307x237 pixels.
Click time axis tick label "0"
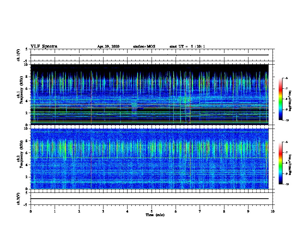(x=31, y=211)
